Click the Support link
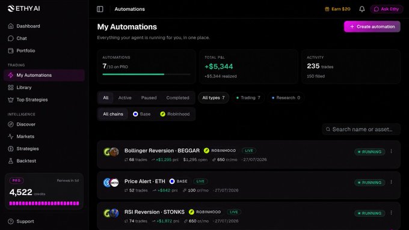 pyautogui.click(x=21, y=222)
